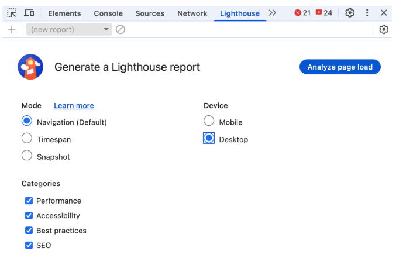
Task: Show more tabs with double chevron
Action: [x=272, y=13]
